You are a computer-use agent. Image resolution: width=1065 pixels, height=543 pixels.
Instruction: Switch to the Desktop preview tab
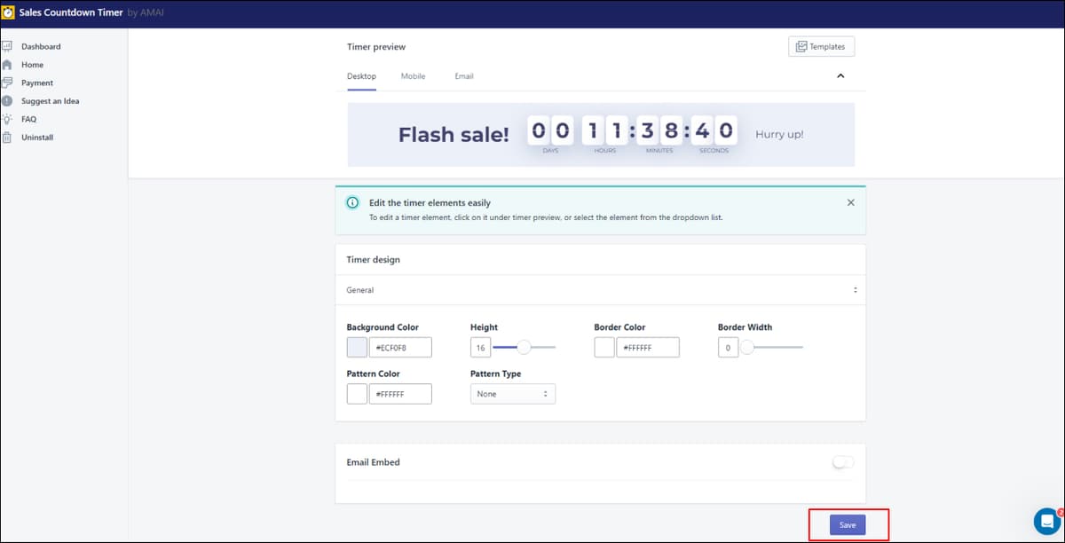pyautogui.click(x=361, y=76)
